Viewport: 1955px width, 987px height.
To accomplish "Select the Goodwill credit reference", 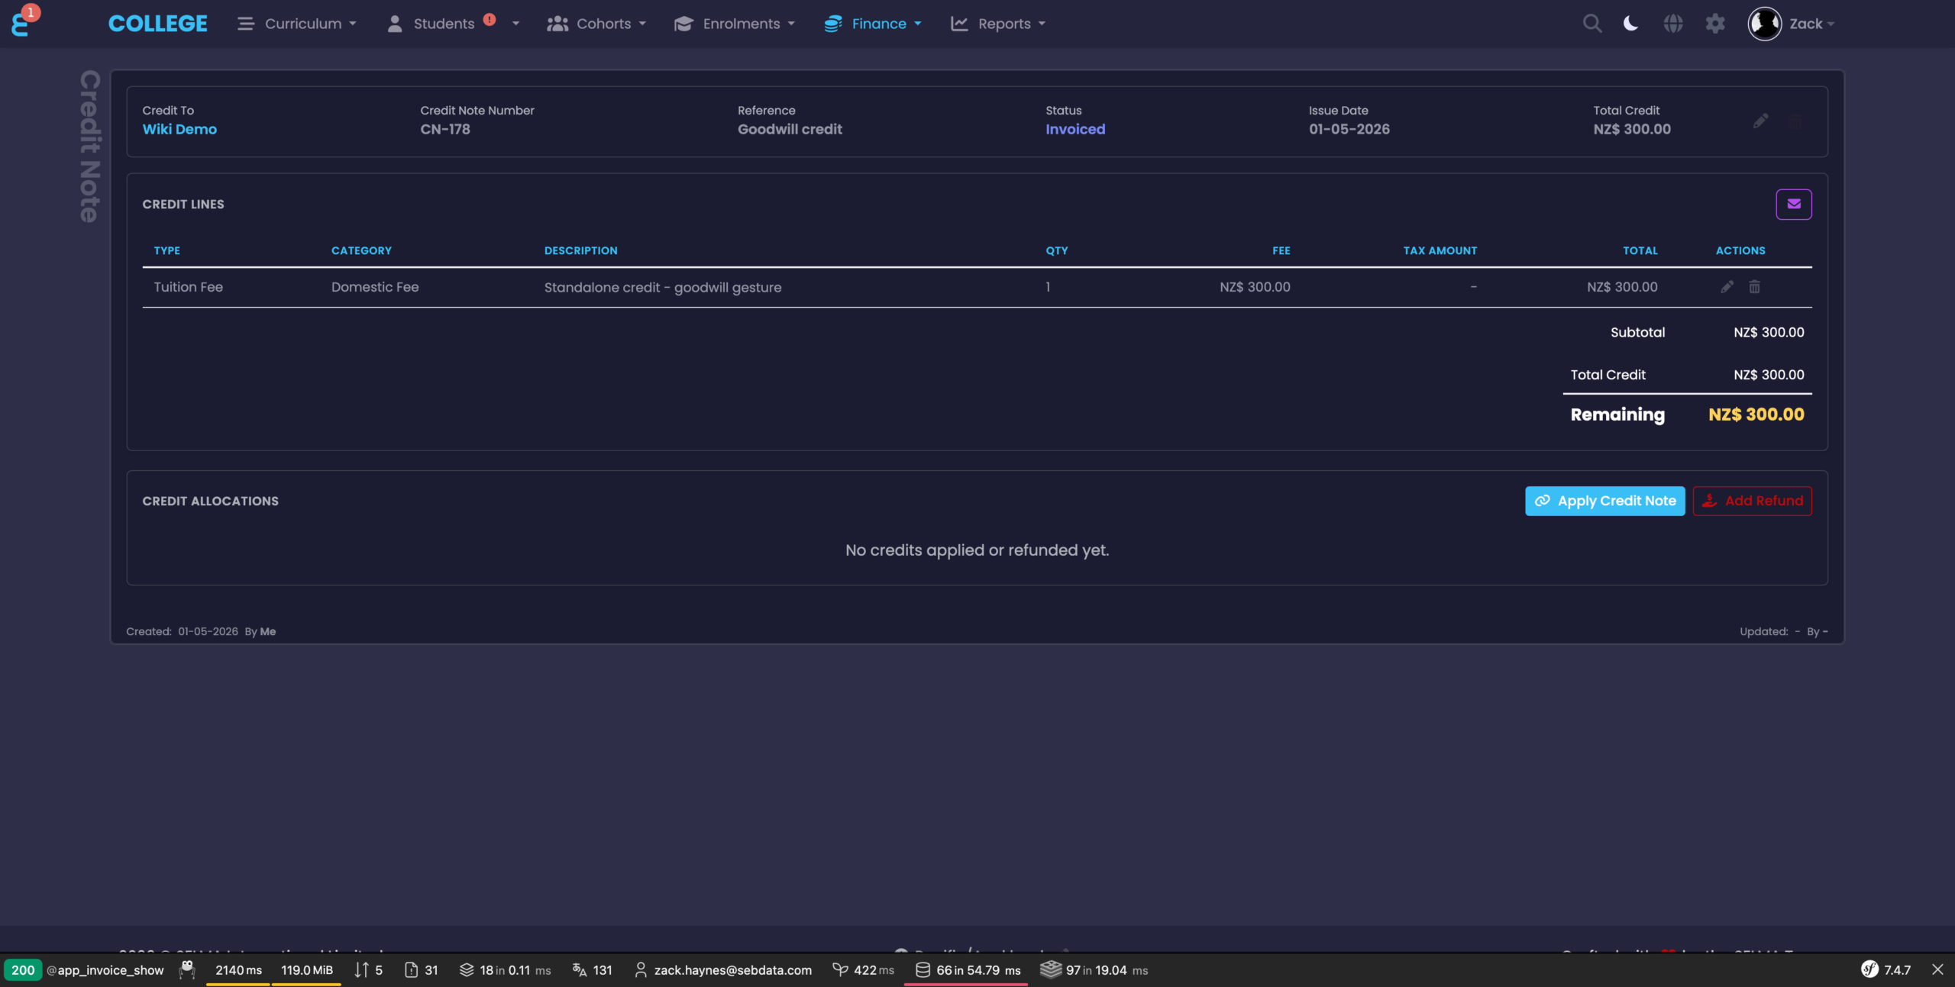I will pos(790,129).
